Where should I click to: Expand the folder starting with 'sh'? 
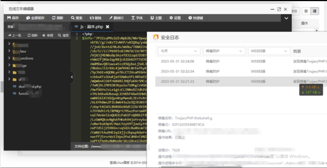pos(9,79)
